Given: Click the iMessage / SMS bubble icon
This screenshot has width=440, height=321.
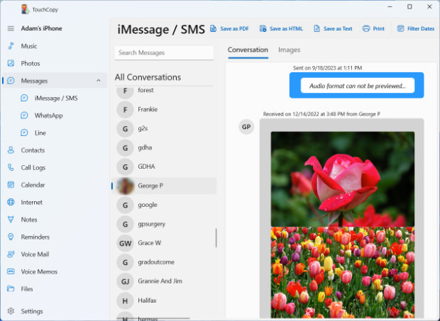Looking at the screenshot, I should click(24, 98).
